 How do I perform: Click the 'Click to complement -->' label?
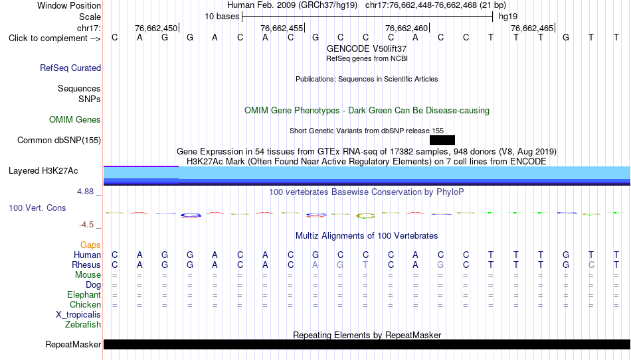click(x=54, y=38)
